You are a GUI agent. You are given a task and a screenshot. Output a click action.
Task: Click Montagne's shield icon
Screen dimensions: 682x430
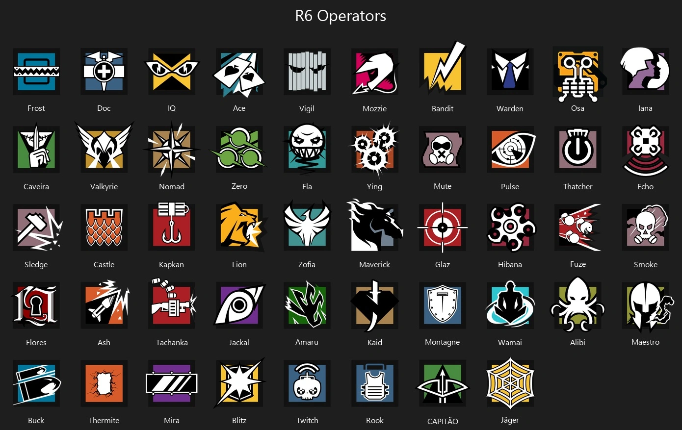tap(443, 305)
